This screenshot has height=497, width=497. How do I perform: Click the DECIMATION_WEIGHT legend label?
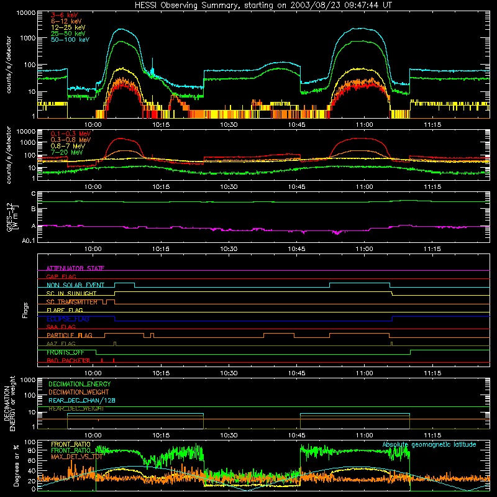[79, 392]
